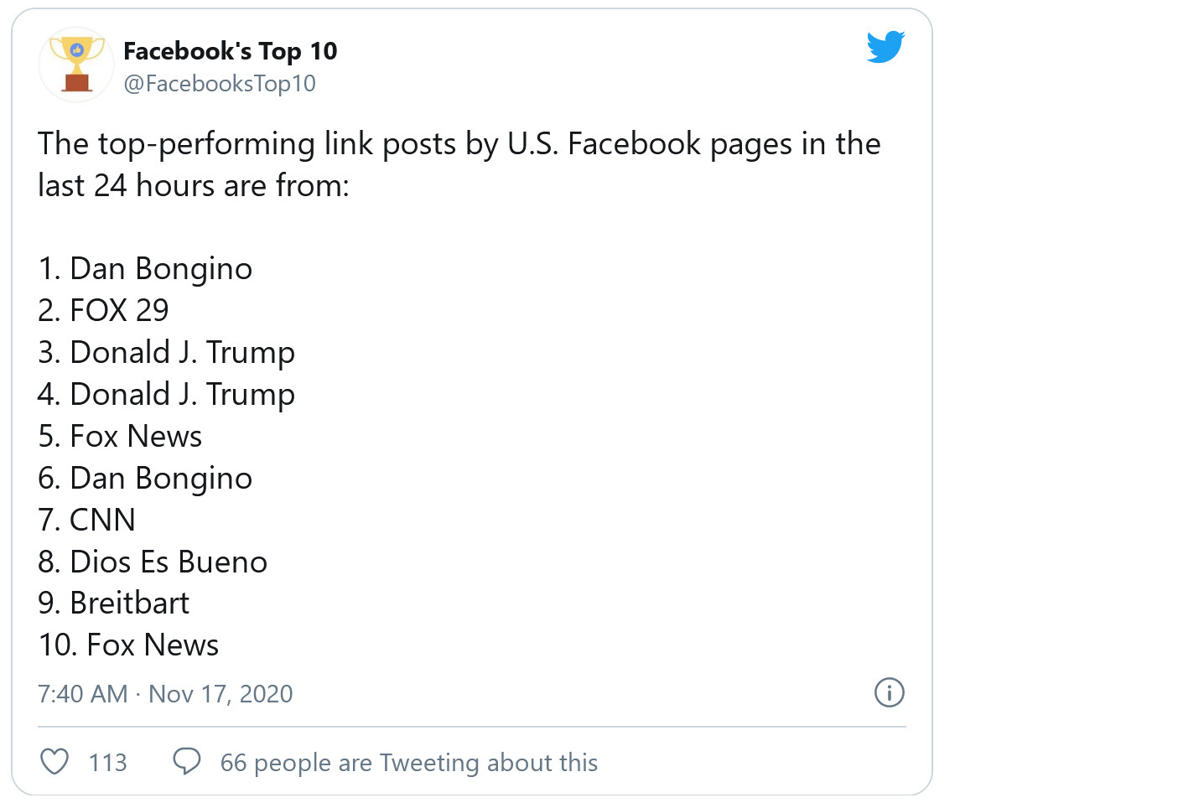This screenshot has height=803, width=1183.
Task: Like the tweet with the heart icon
Action: [x=54, y=762]
